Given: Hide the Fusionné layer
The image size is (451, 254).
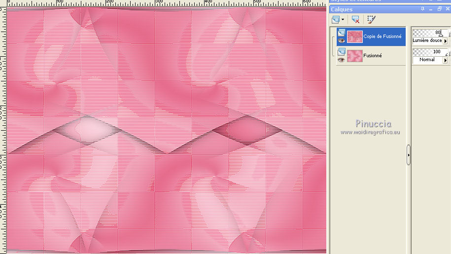Looking at the screenshot, I should tap(342, 60).
